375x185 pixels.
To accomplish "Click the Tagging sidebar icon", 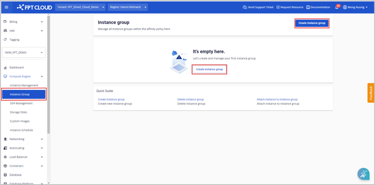I will tap(5, 40).
